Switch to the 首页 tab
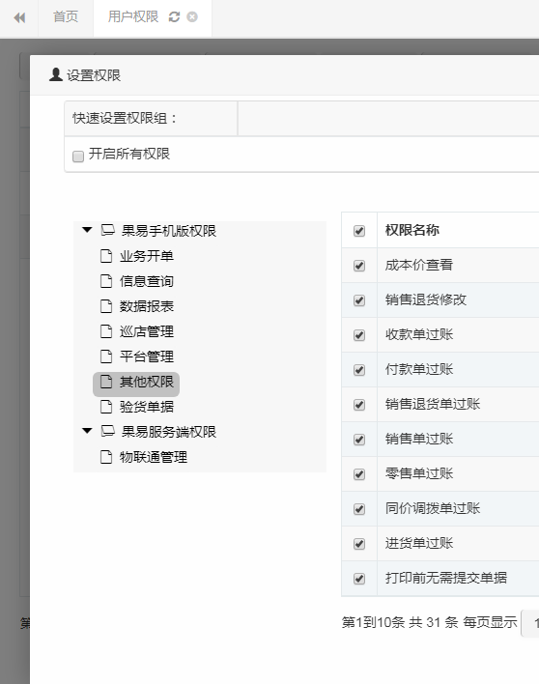Image resolution: width=539 pixels, height=684 pixels. (66, 17)
